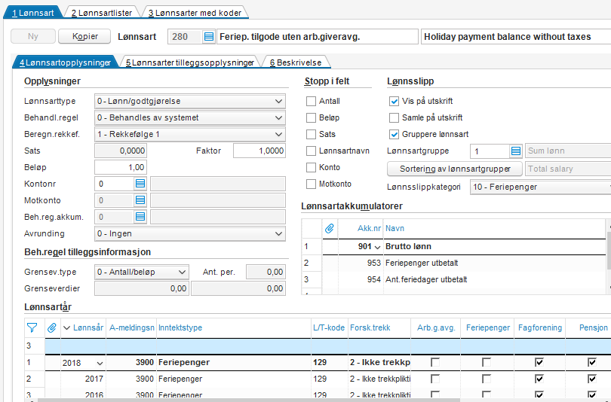The width and height of the screenshot is (611, 402).
Task: Uncheck Vis på utskrift
Action: click(394, 101)
